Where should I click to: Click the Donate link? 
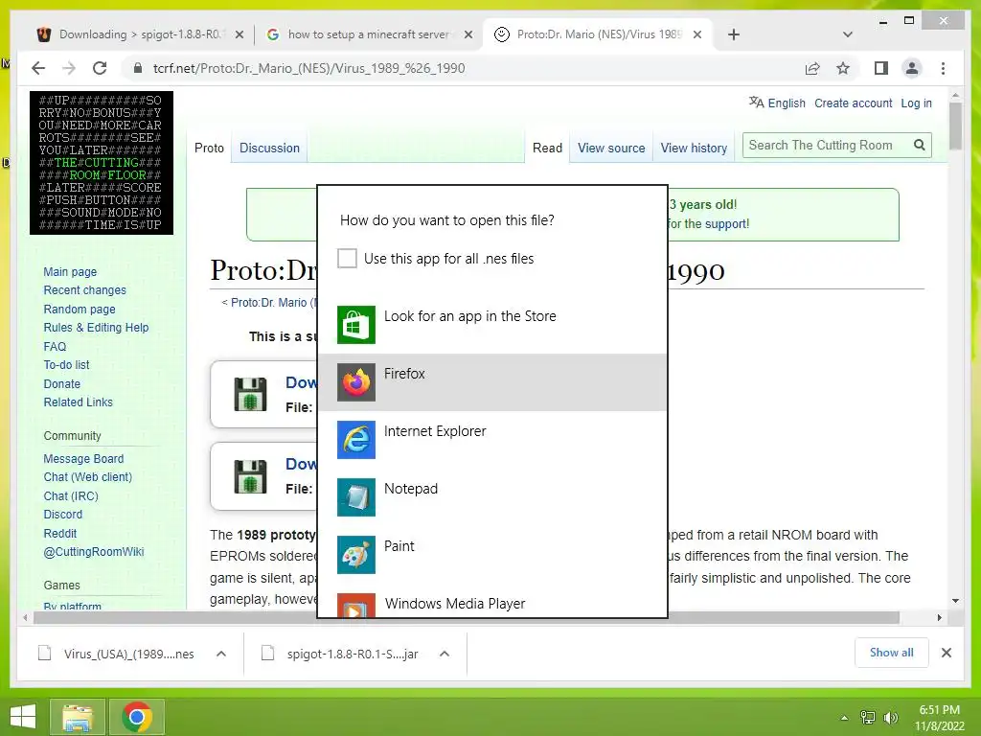pos(62,383)
